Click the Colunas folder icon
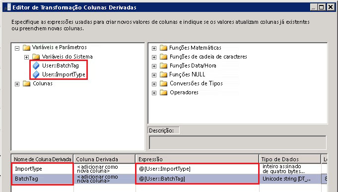 26,83
